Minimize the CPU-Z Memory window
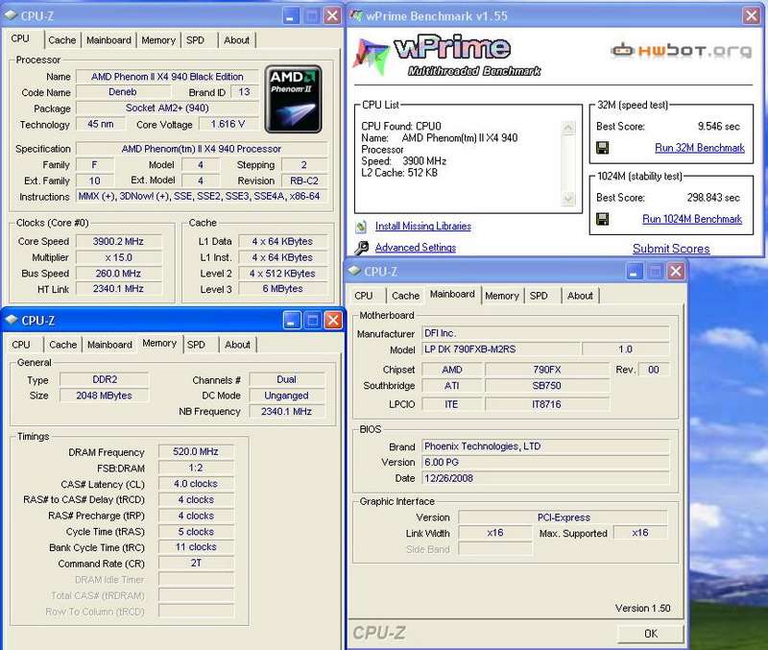Screen dimensions: 768x650 point(292,321)
